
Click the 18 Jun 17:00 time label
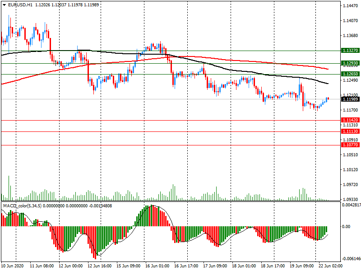click(273, 266)
